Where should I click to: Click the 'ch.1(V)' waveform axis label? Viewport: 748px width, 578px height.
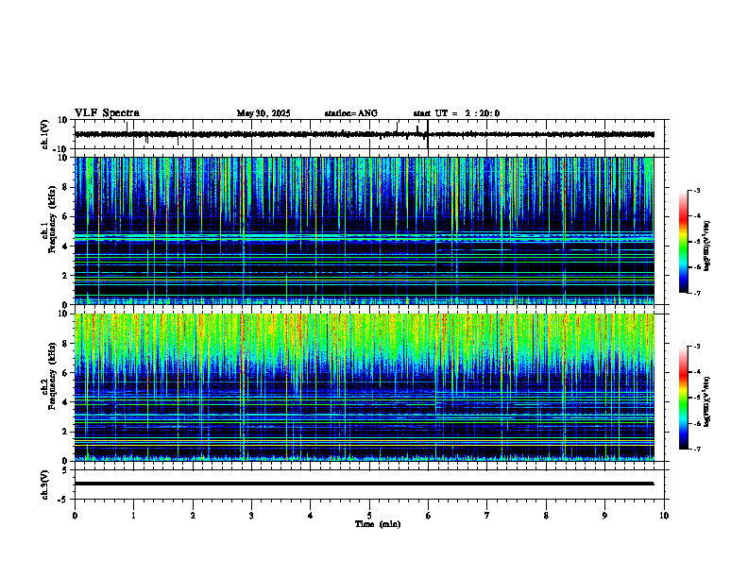tap(45, 134)
